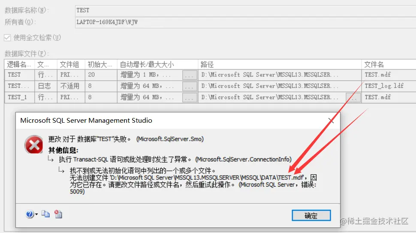
Task: Open autogrowth browse button for log row
Action: tap(190, 86)
